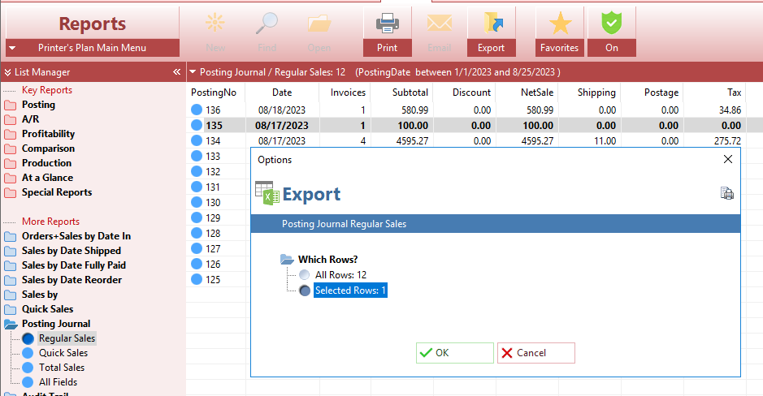The width and height of the screenshot is (763, 396).
Task: Click the Open folder icon
Action: pos(319,24)
